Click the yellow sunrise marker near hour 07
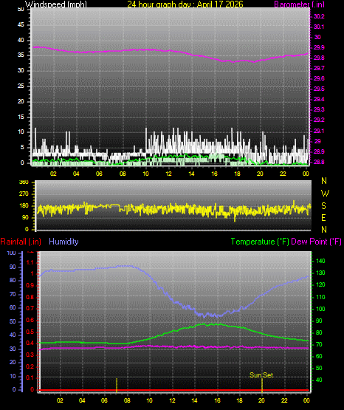Viewport: 344px width, 410px height. [117, 386]
